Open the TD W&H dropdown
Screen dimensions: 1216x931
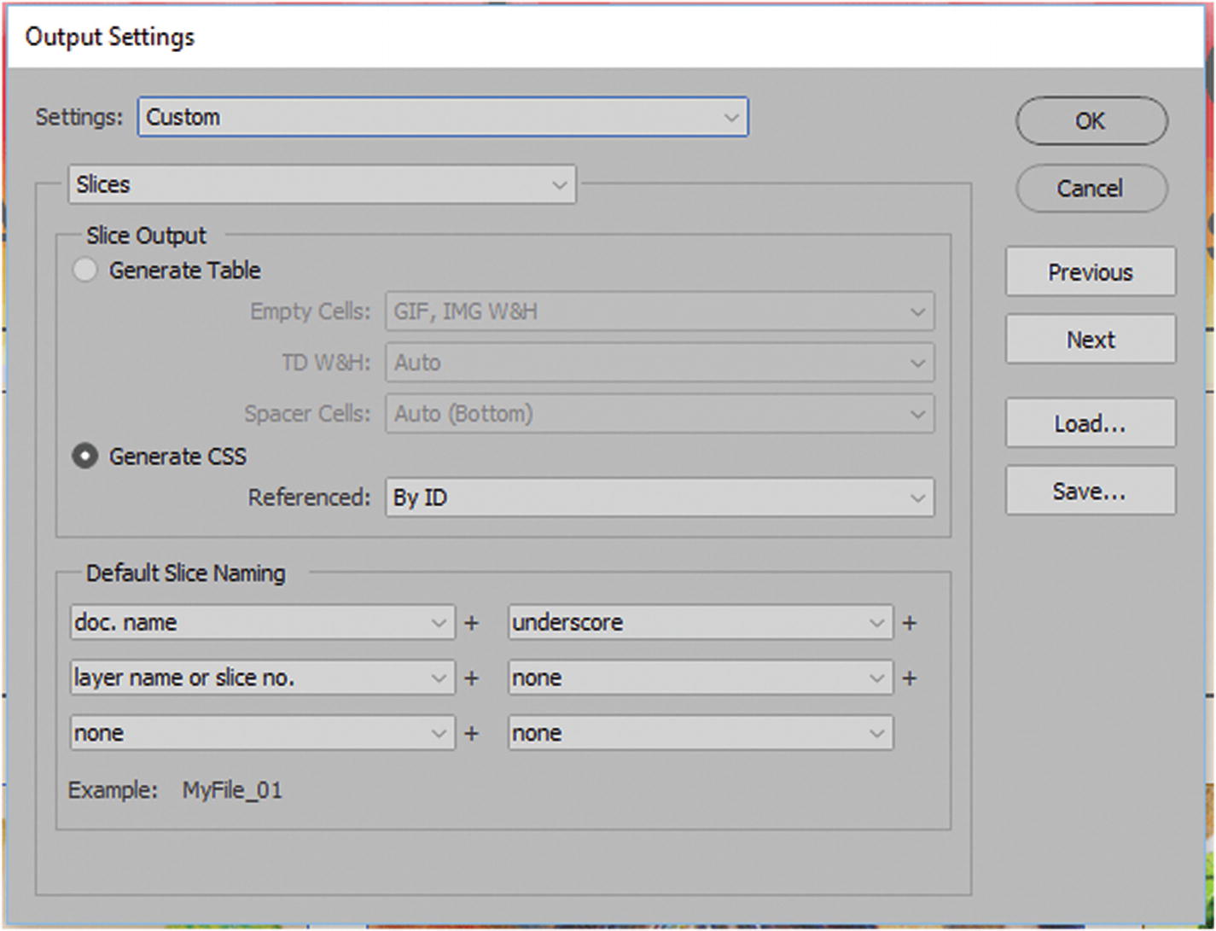point(660,363)
